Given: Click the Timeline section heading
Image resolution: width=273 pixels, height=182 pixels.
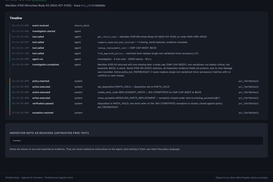Looking at the screenshot, I should pos(16,18).
